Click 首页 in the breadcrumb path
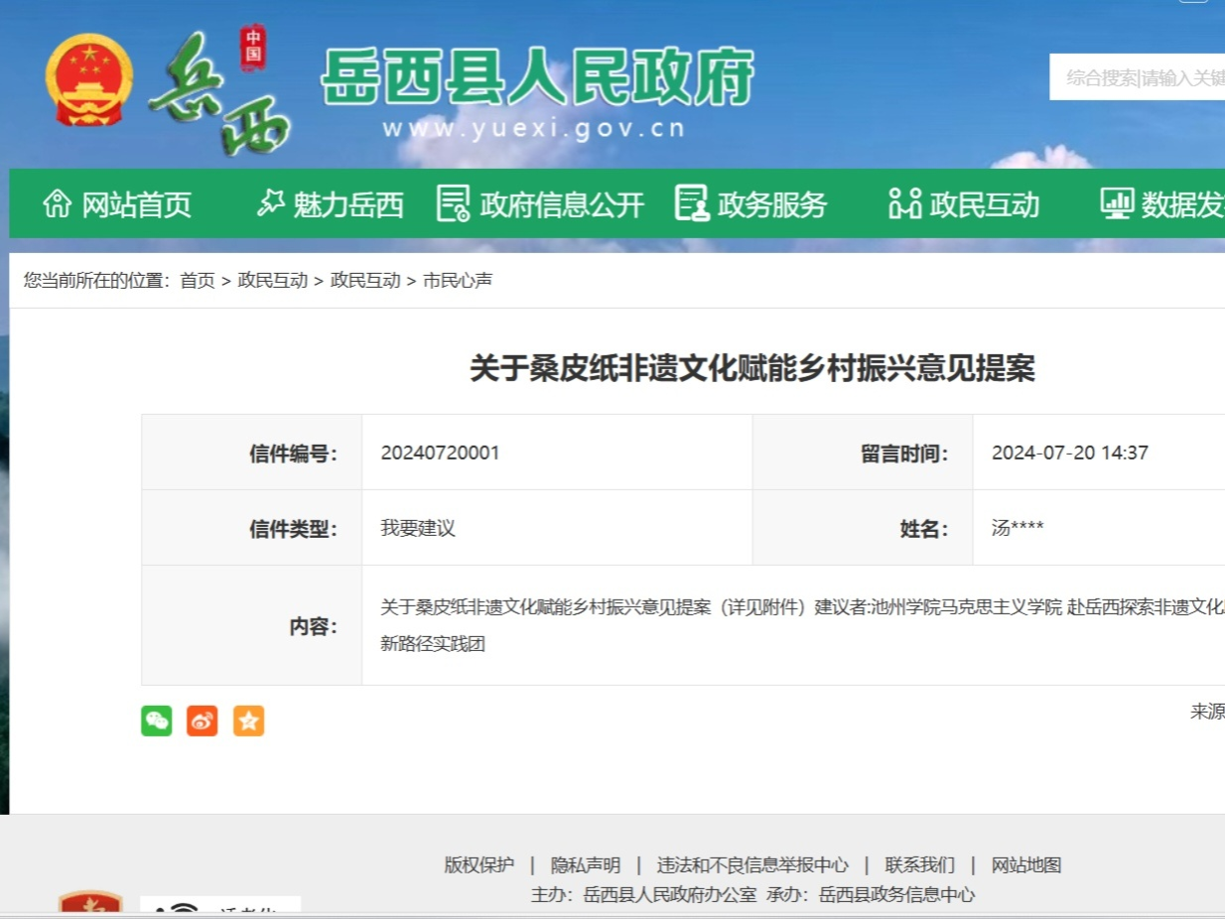The height and width of the screenshot is (919, 1225). point(197,281)
